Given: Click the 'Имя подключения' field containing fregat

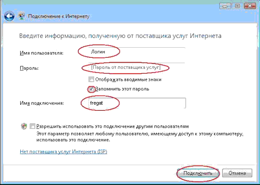Looking at the screenshot, I should [x=137, y=103].
